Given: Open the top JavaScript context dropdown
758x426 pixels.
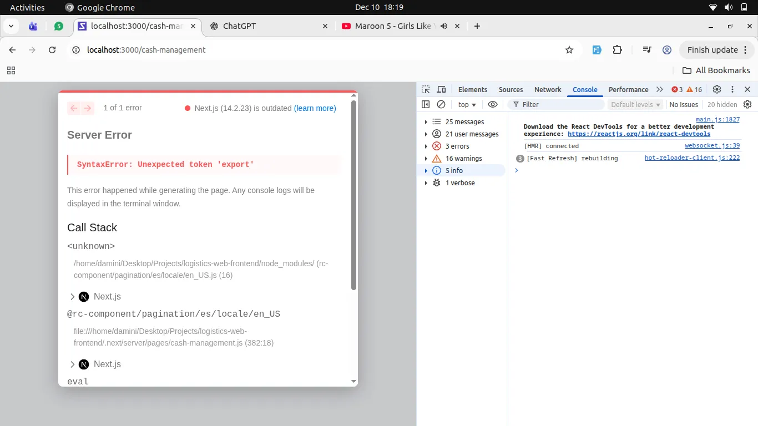Looking at the screenshot, I should click(467, 104).
